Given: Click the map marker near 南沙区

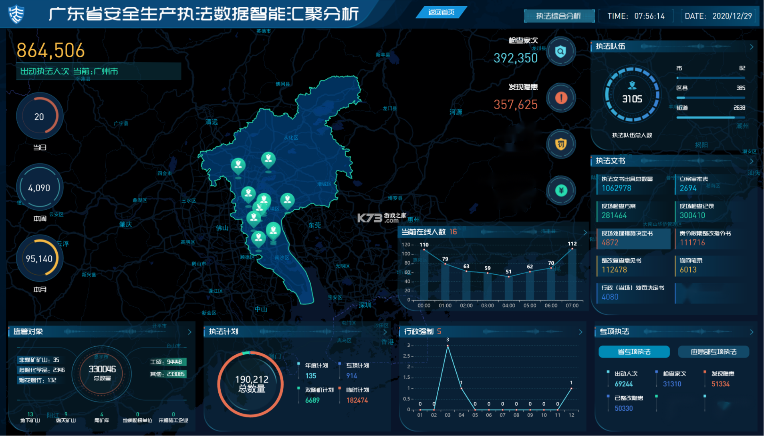Looking at the screenshot, I should click(x=273, y=231).
